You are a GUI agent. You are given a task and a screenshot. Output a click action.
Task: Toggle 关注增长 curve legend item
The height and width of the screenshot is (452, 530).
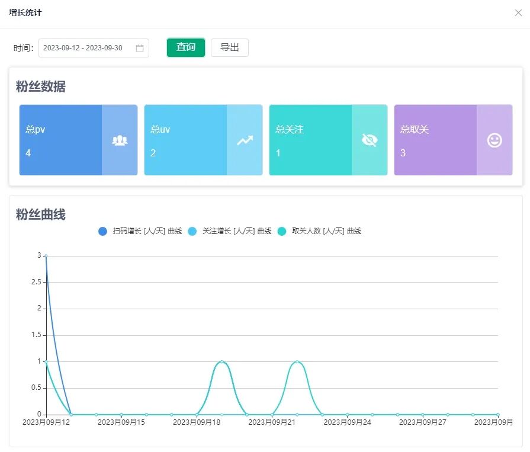pyautogui.click(x=230, y=231)
